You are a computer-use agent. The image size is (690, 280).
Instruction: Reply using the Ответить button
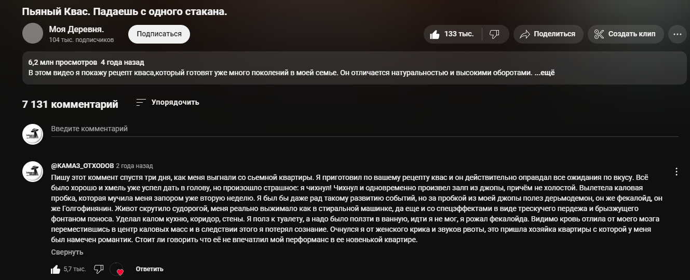coord(150,269)
